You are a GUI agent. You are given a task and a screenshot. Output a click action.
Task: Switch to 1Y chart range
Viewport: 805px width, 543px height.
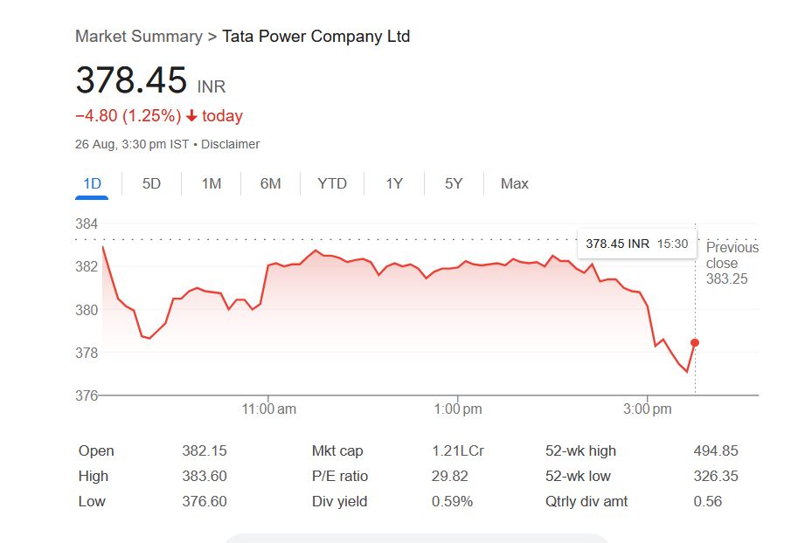(x=394, y=183)
